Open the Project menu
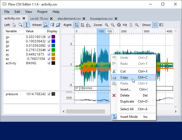Screen dimensions: 182x140 point(42,12)
